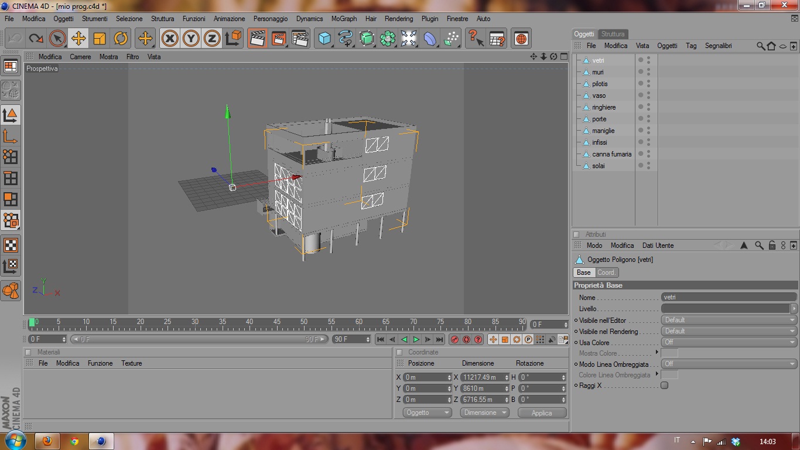Click the Applica button
Viewport: 800px width, 450px height.
tap(542, 412)
